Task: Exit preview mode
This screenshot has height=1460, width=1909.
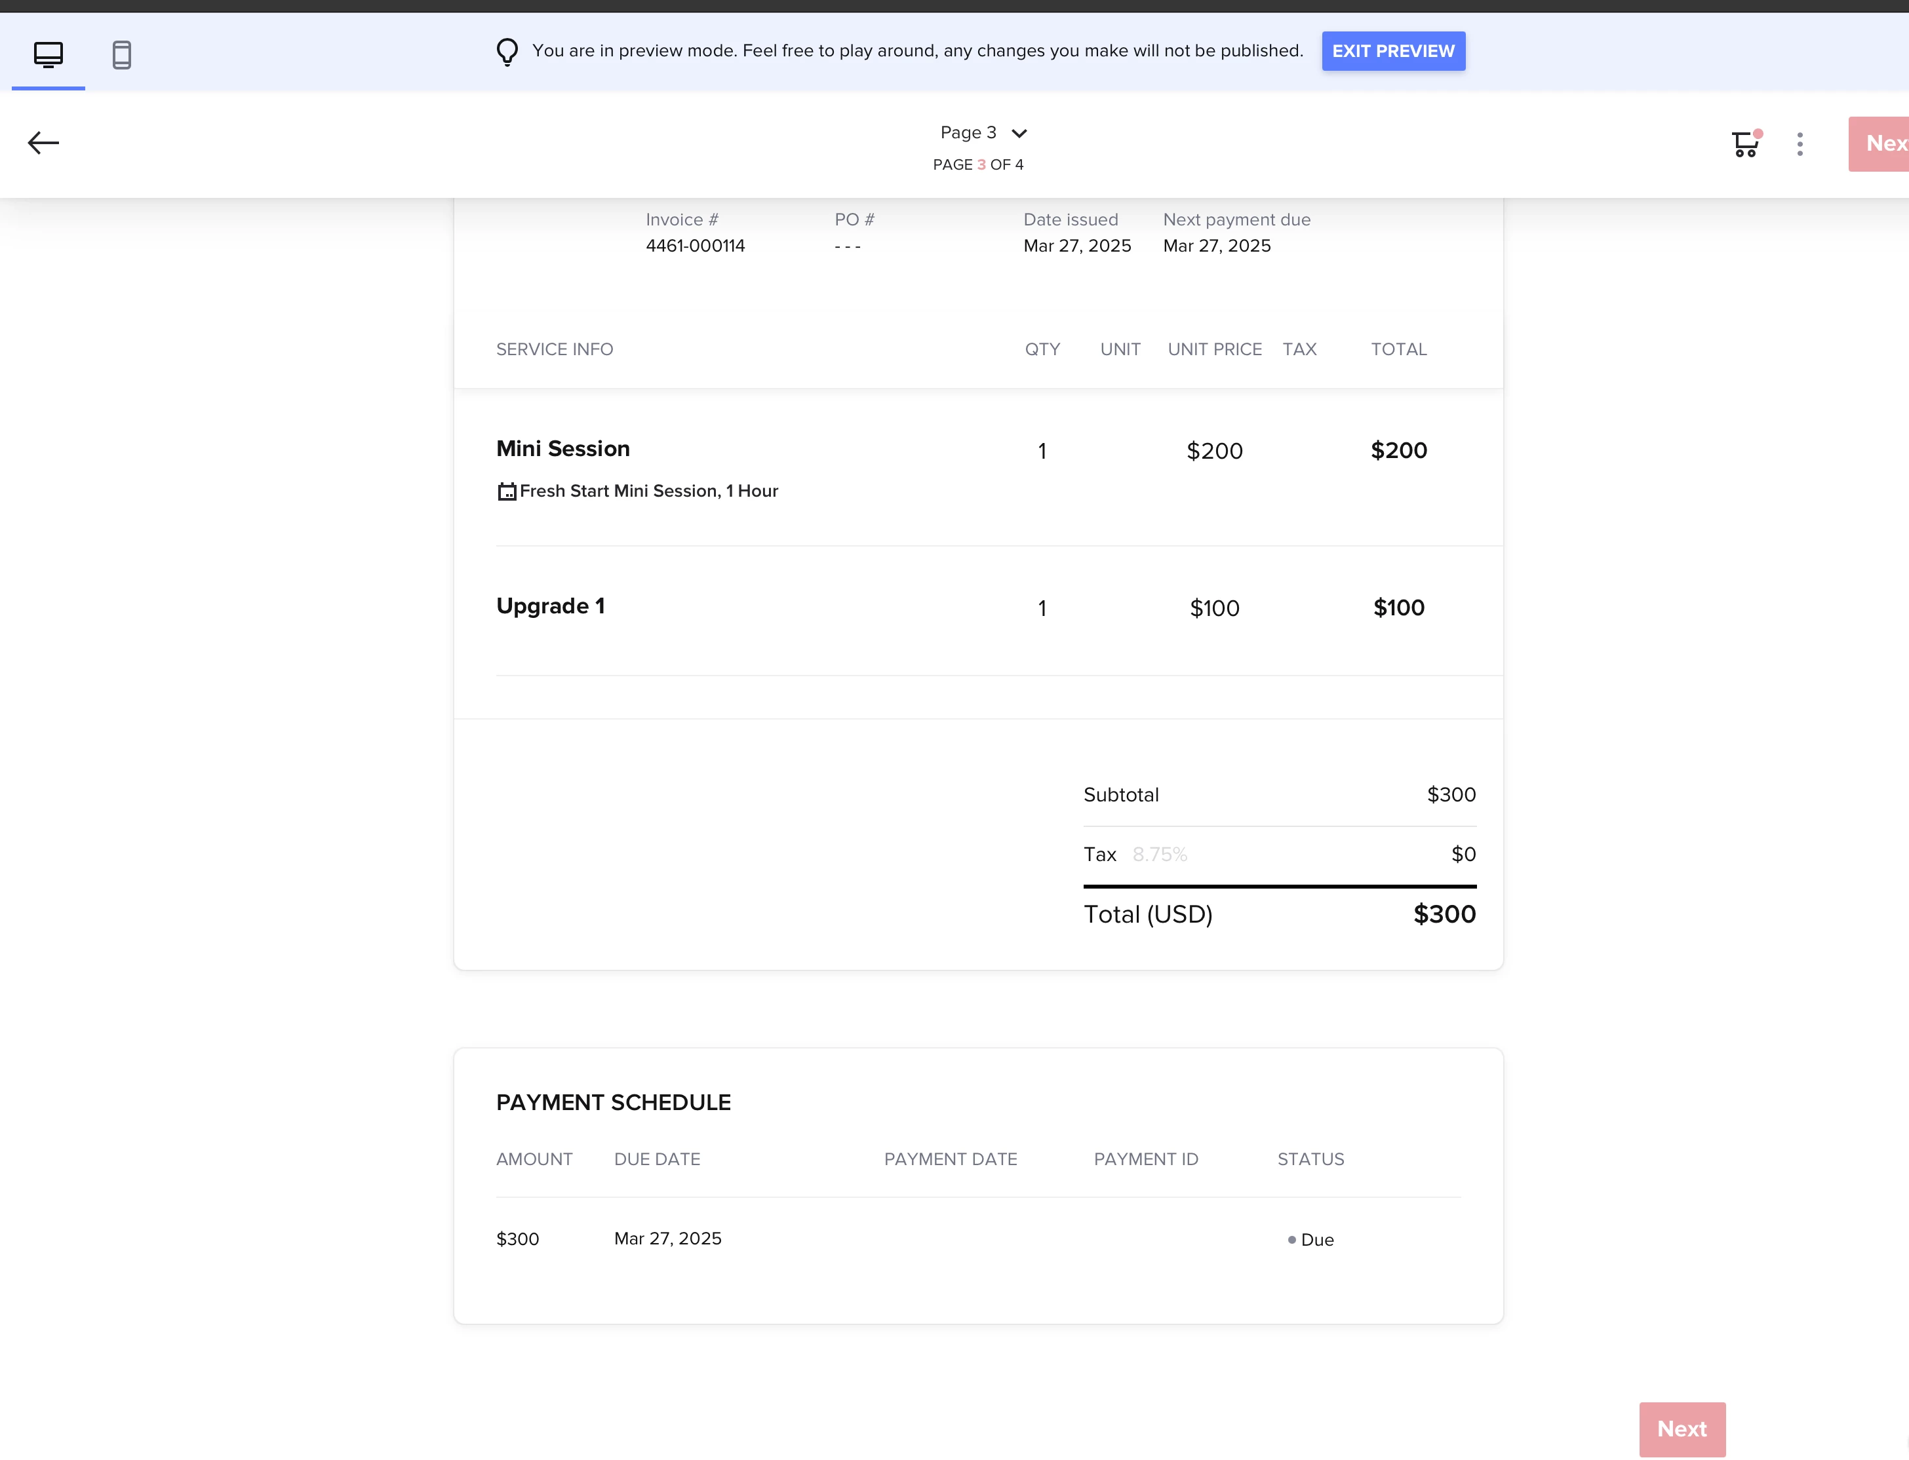Action: (x=1392, y=51)
